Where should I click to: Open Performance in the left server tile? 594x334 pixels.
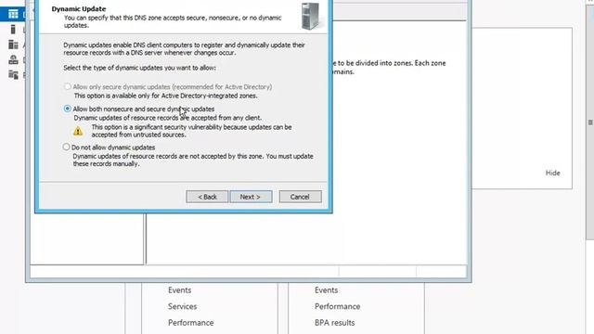click(191, 323)
